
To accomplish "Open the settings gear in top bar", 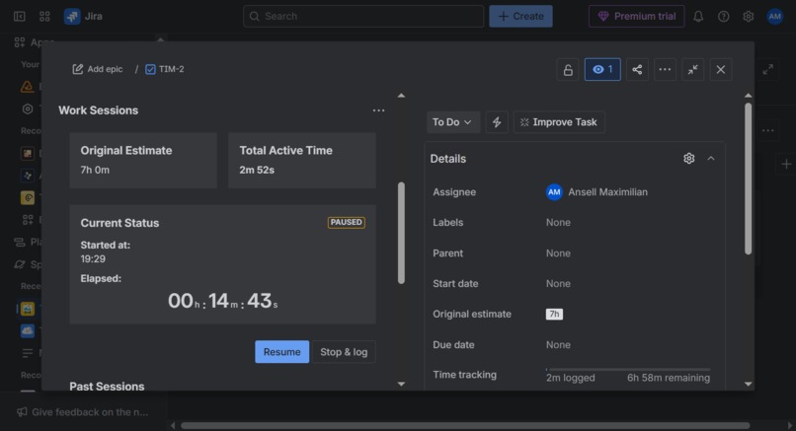I will (749, 16).
